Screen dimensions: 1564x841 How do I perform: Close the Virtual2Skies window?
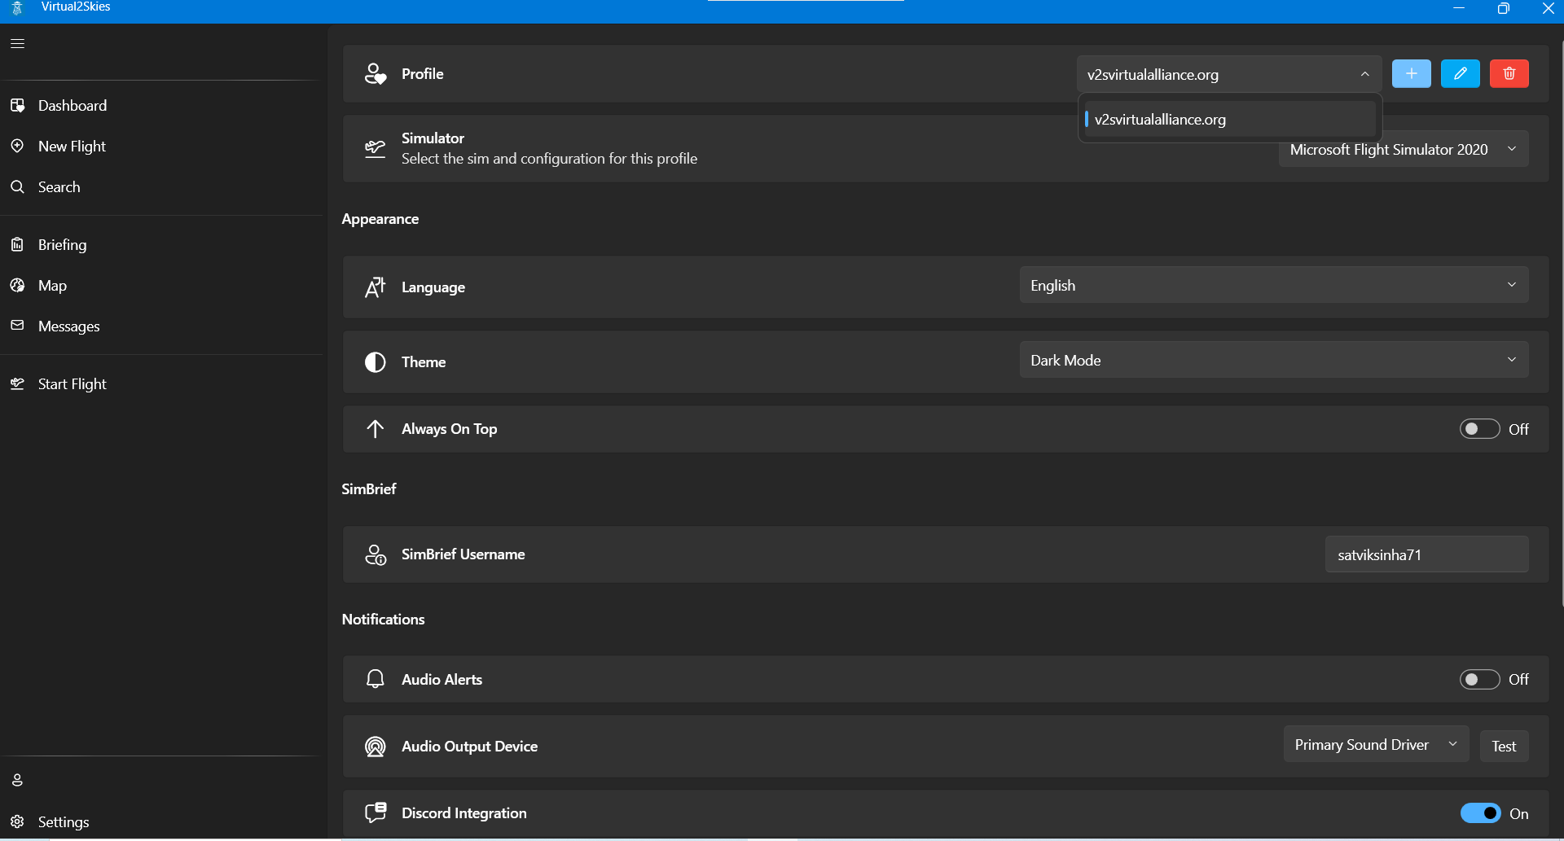coord(1548,8)
